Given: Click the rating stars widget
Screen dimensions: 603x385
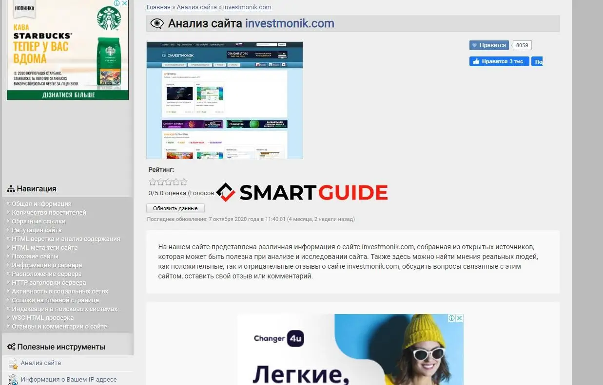Looking at the screenshot, I should (168, 182).
